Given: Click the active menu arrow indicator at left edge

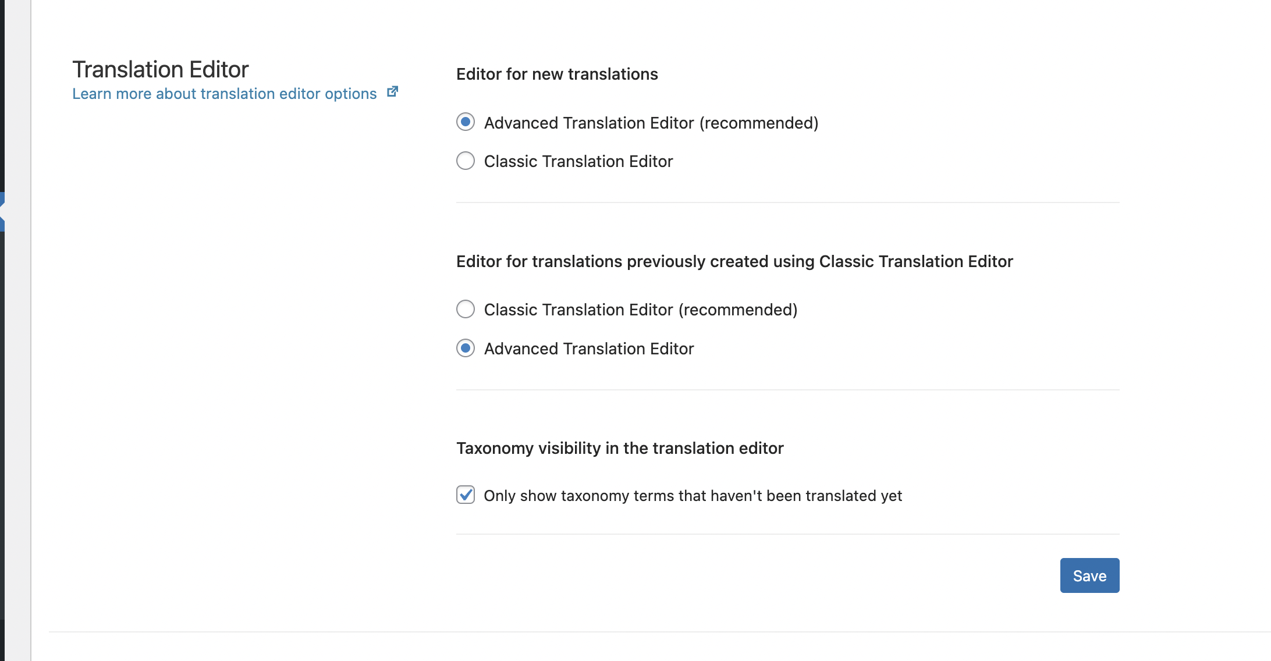Looking at the screenshot, I should pyautogui.click(x=2, y=212).
